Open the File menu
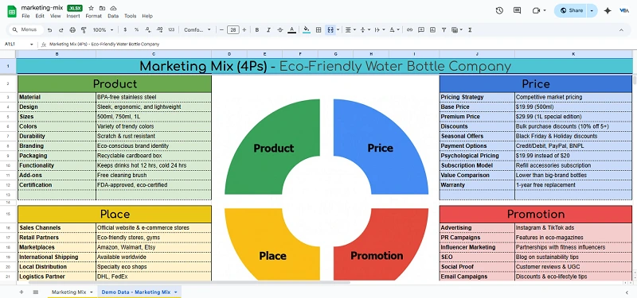This screenshot has height=298, width=637. 25,16
